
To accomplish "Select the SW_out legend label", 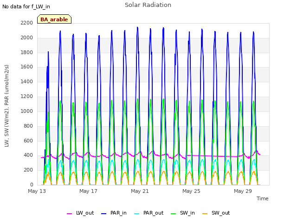I will [x=221, y=213].
